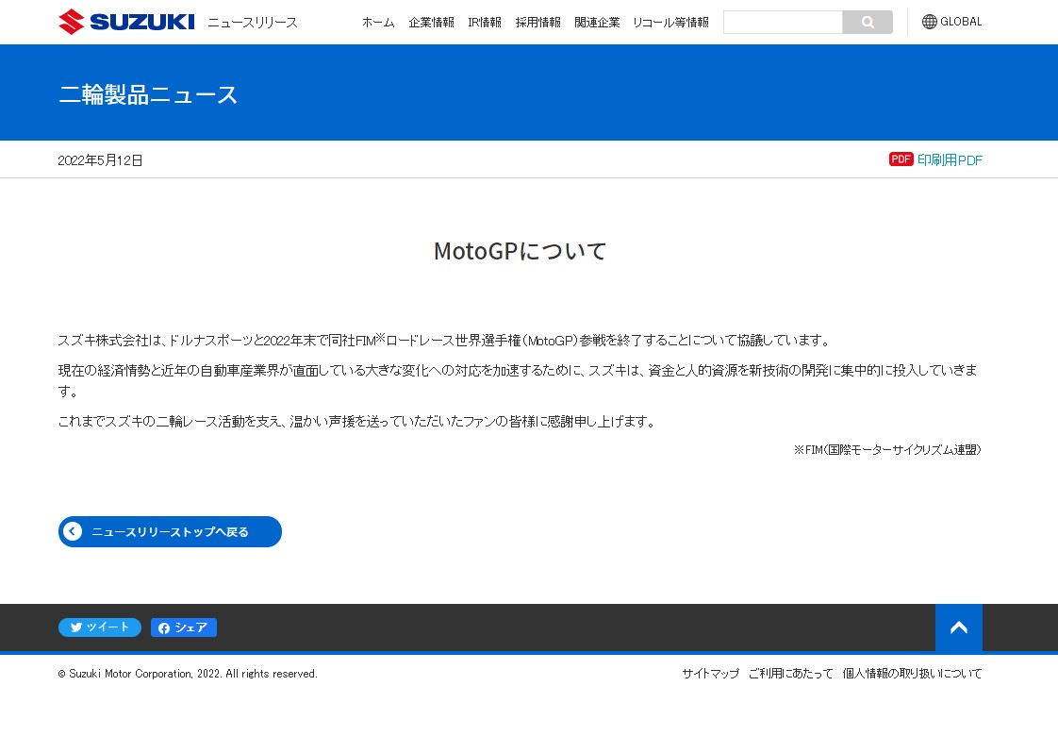Open the 印刷用PDF link

950,160
